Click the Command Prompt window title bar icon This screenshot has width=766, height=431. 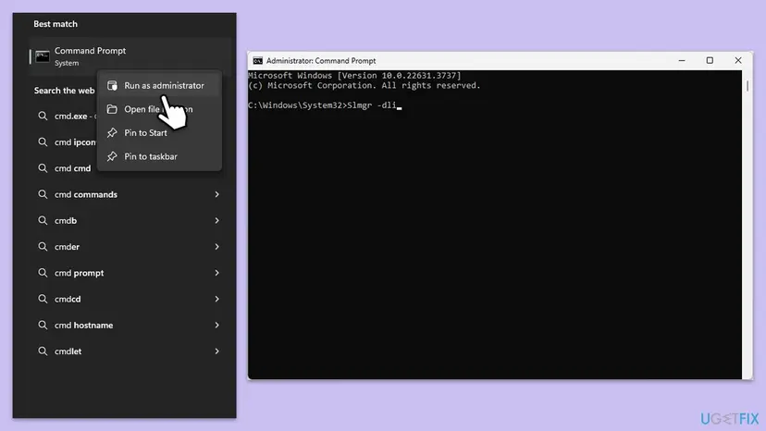(x=257, y=61)
